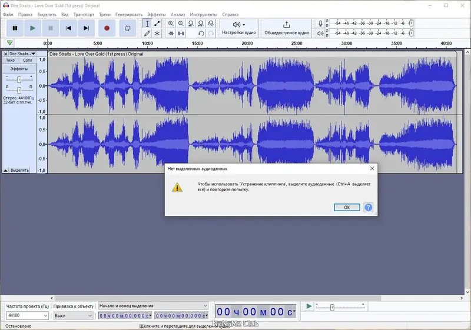Click the Zoom In magnifier

tap(171, 24)
